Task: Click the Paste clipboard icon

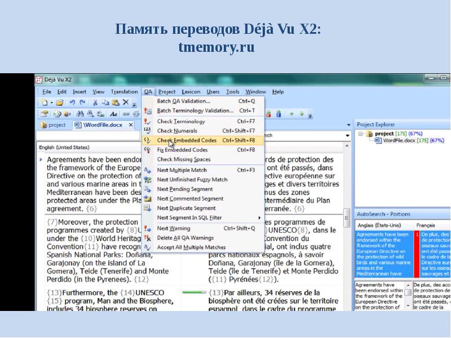Action: coord(115,103)
